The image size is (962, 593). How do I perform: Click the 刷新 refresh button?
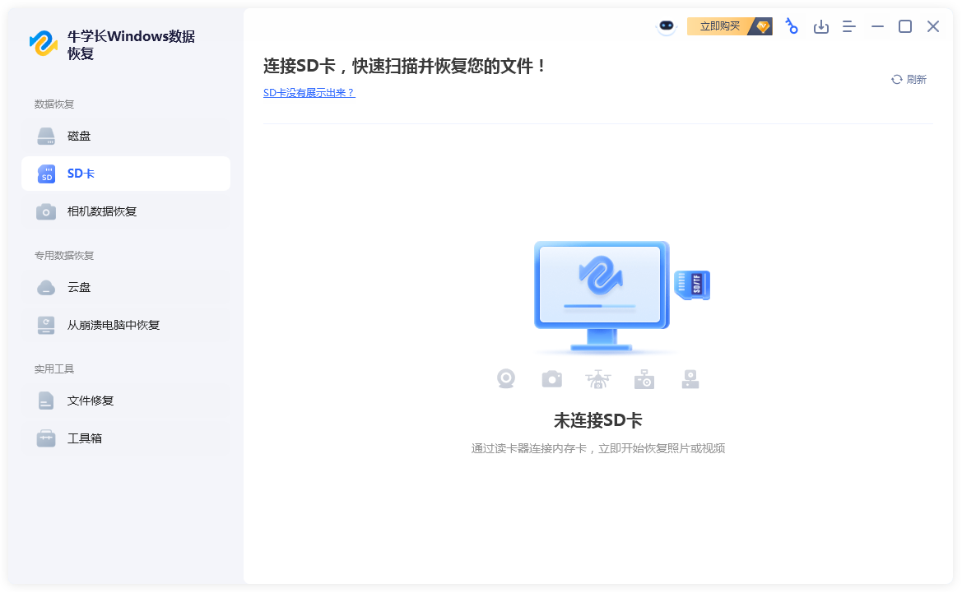tap(909, 80)
